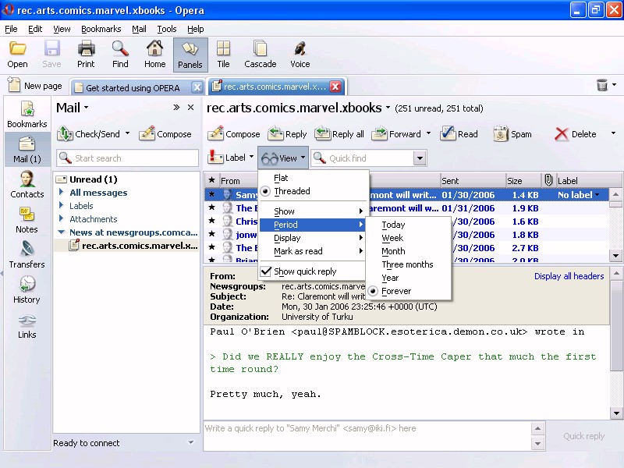Image resolution: width=624 pixels, height=468 pixels.
Task: Choose Three months from Period submenu
Action: pyautogui.click(x=407, y=264)
